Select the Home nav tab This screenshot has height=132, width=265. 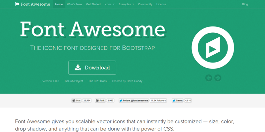(x=59, y=4)
